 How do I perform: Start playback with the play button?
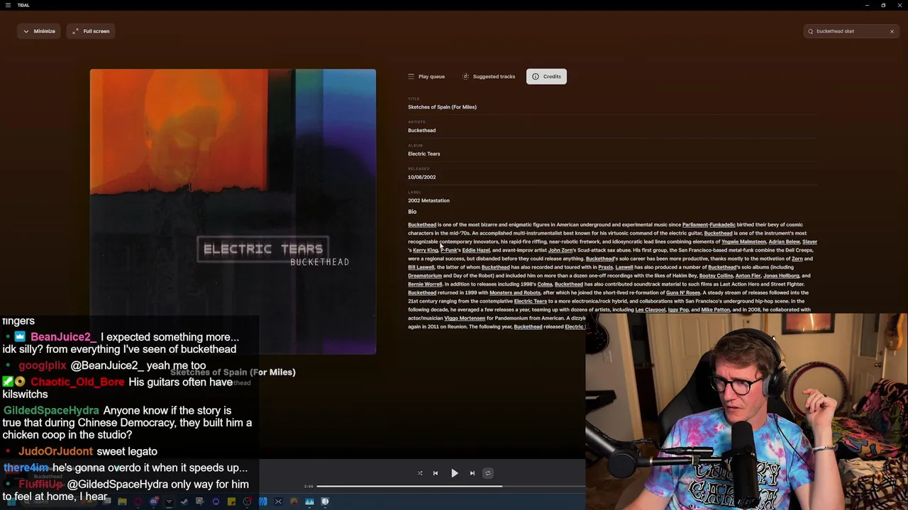click(455, 473)
